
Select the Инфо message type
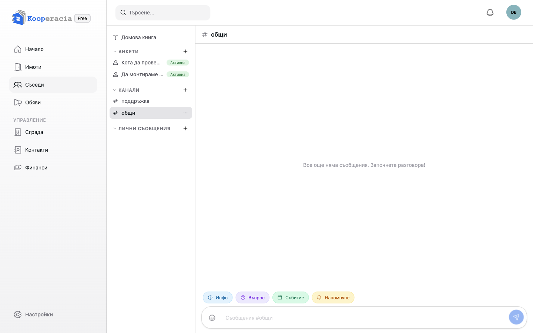218,297
